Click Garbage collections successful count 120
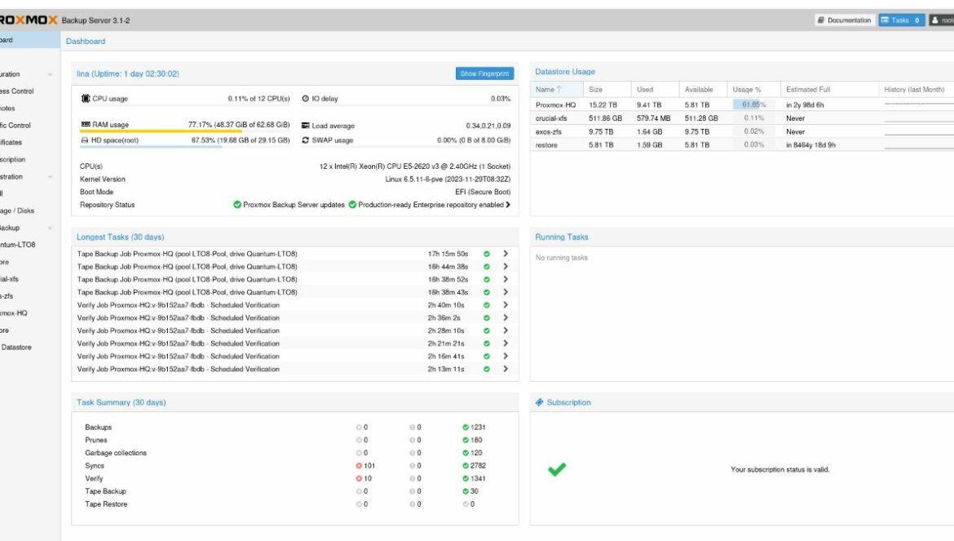 (472, 453)
